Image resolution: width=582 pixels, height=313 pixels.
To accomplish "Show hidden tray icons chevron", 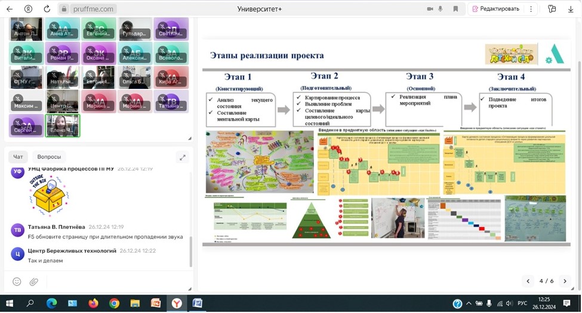I will (469, 303).
